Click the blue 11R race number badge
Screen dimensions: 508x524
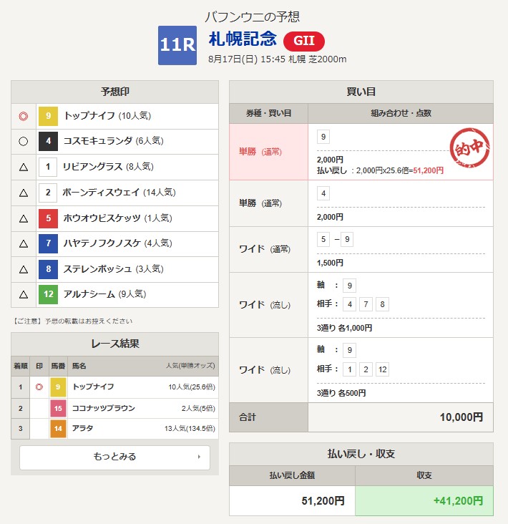[x=177, y=45]
